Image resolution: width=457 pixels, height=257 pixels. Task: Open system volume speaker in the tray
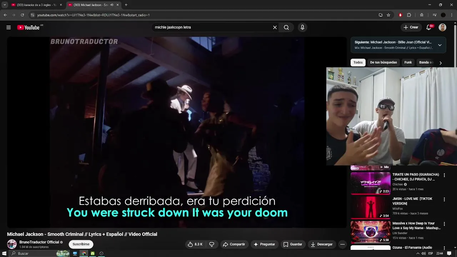coord(423,253)
